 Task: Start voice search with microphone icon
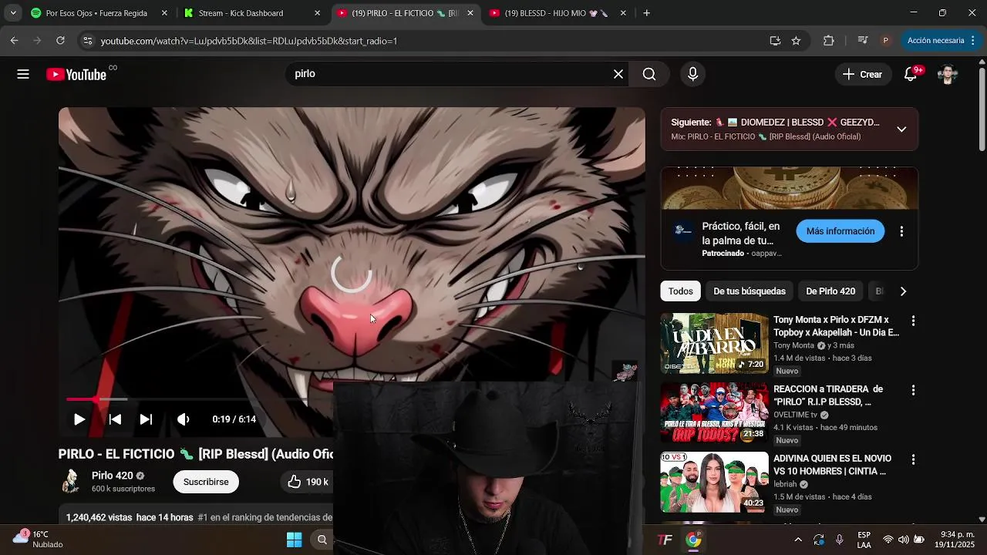pyautogui.click(x=692, y=74)
